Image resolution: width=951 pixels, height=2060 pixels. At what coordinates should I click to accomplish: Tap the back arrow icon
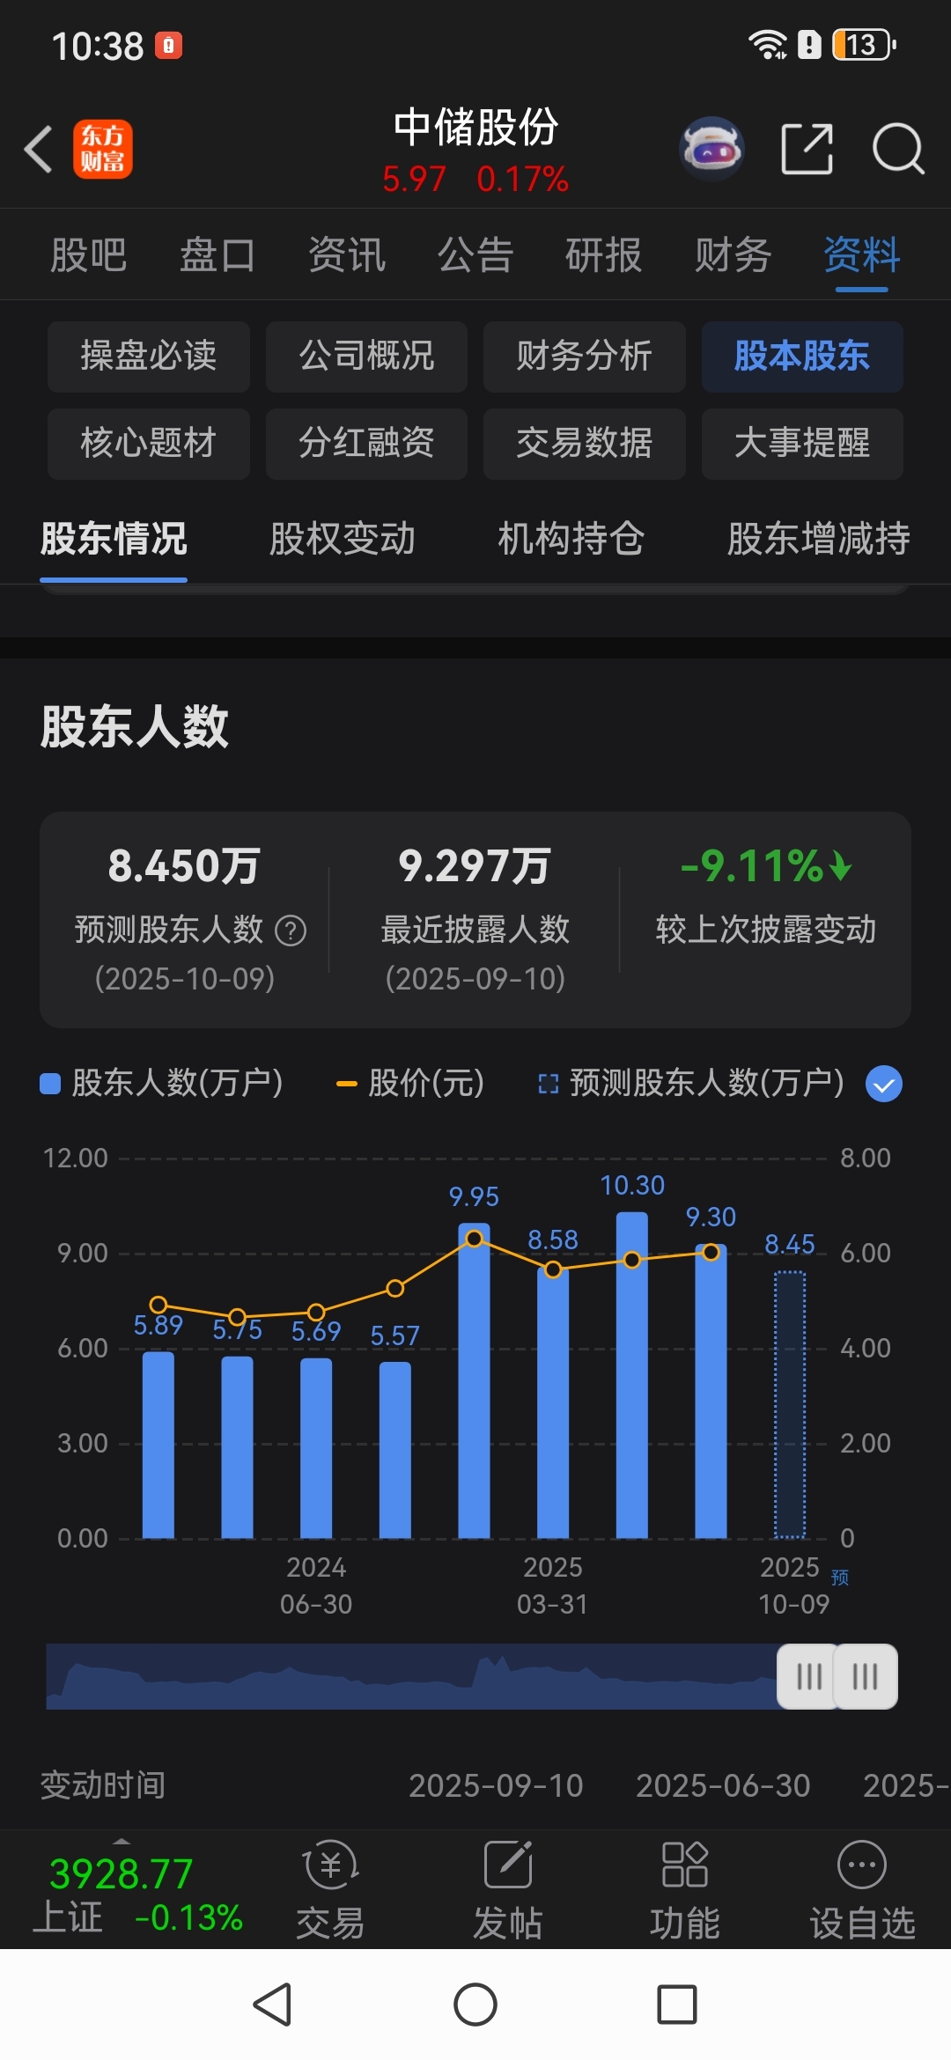(39, 149)
